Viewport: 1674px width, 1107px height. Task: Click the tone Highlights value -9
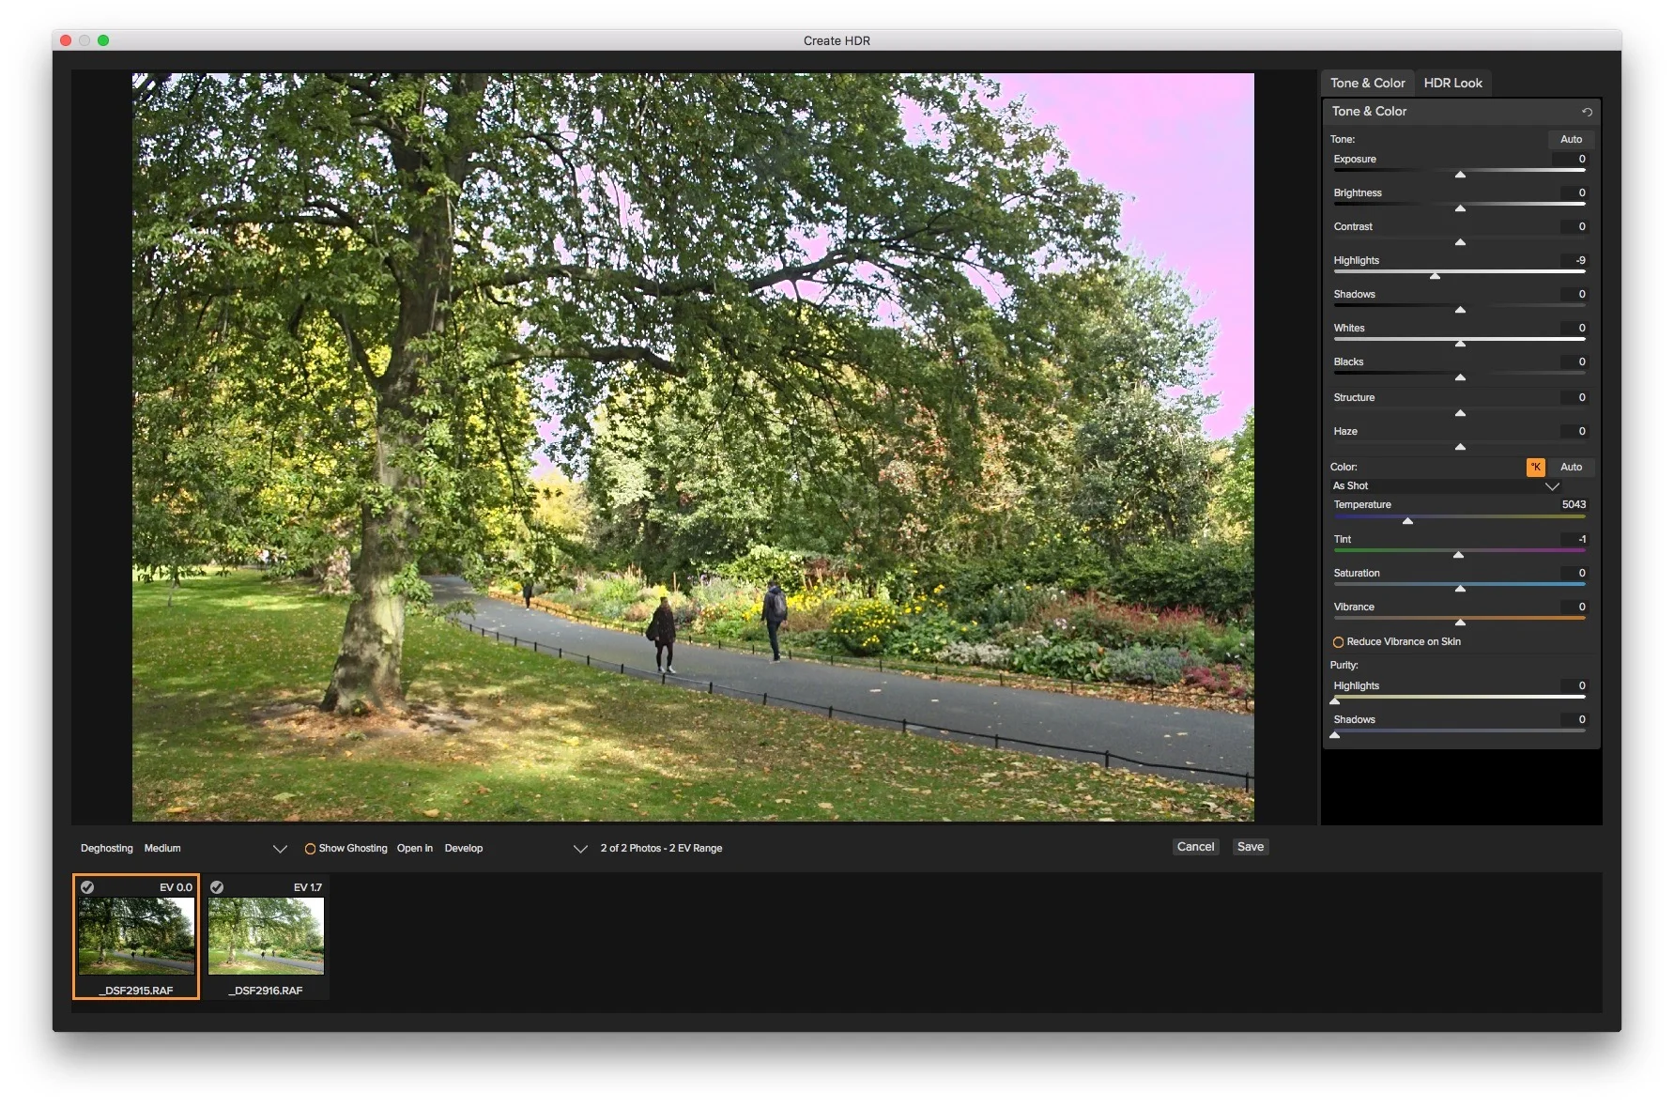tap(1574, 260)
